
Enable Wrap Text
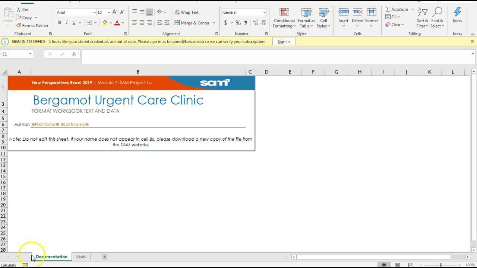coord(187,12)
